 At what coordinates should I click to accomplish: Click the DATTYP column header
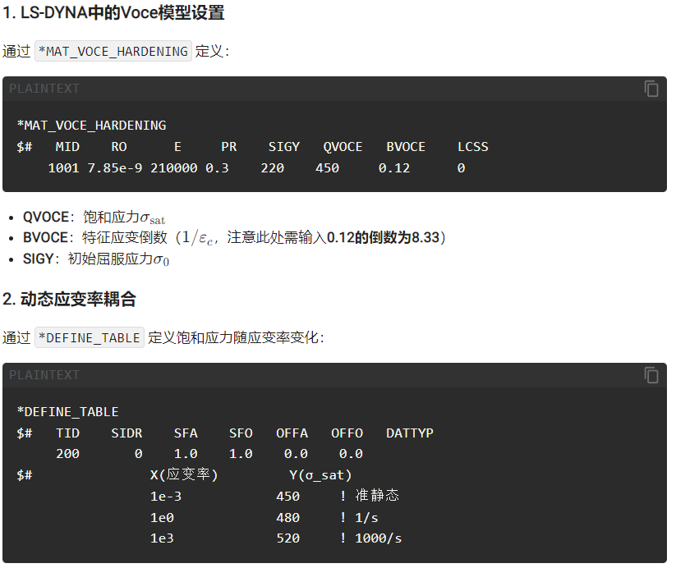410,433
